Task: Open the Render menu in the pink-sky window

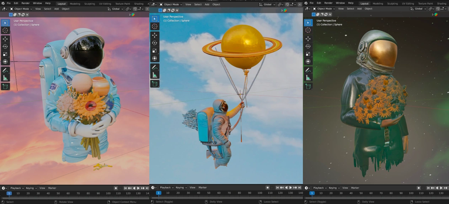Action: coord(26,3)
